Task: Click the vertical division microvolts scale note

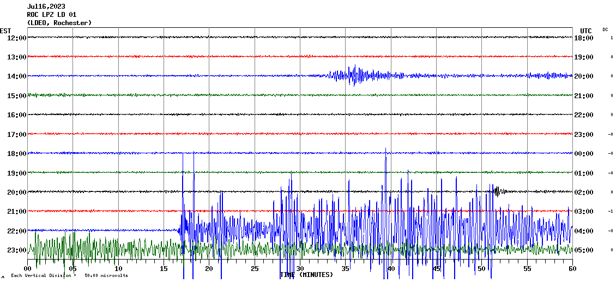Action: point(69,275)
